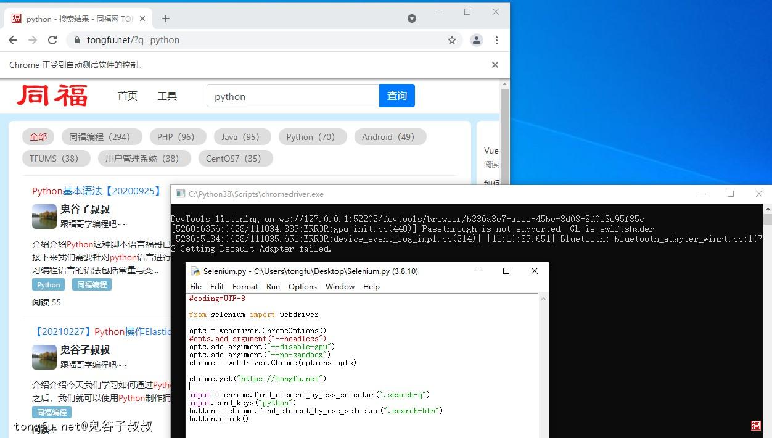Image resolution: width=772 pixels, height=438 pixels.
Task: Click the 查询 search button
Action: tap(396, 96)
